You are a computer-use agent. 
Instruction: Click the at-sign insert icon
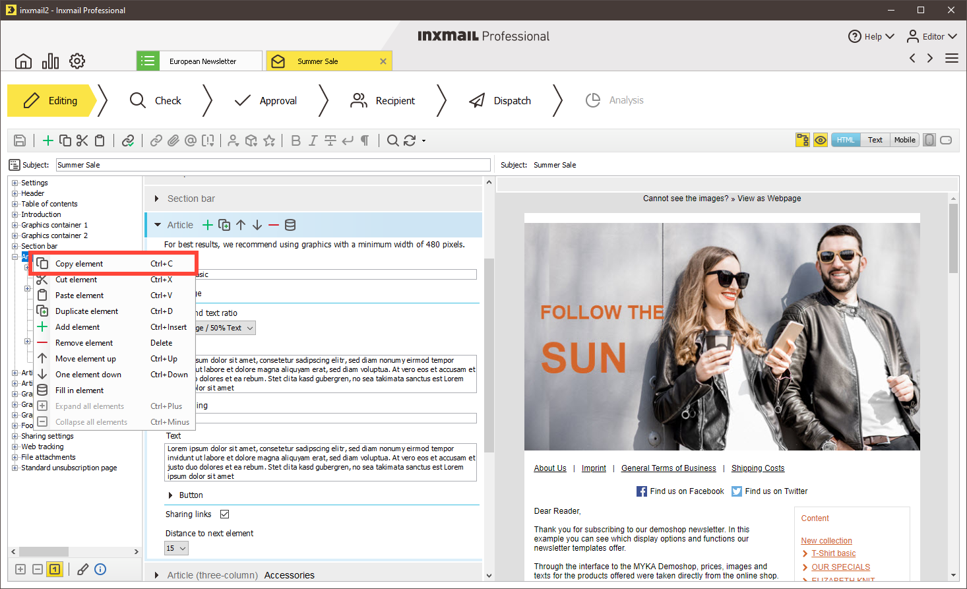tap(191, 140)
